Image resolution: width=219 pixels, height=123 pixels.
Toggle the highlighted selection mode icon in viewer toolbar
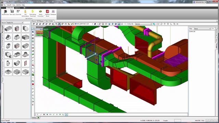(59, 24)
